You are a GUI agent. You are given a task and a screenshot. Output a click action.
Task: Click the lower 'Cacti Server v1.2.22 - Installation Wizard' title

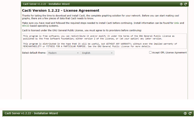pyautogui.click(x=31, y=114)
